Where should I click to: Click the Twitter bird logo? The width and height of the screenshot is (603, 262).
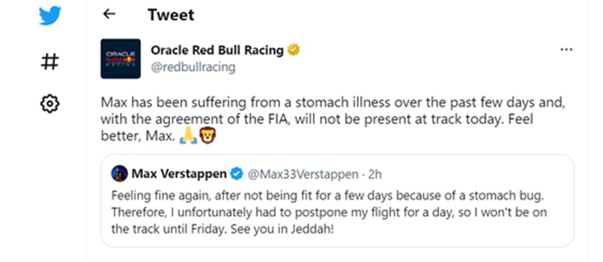49,15
